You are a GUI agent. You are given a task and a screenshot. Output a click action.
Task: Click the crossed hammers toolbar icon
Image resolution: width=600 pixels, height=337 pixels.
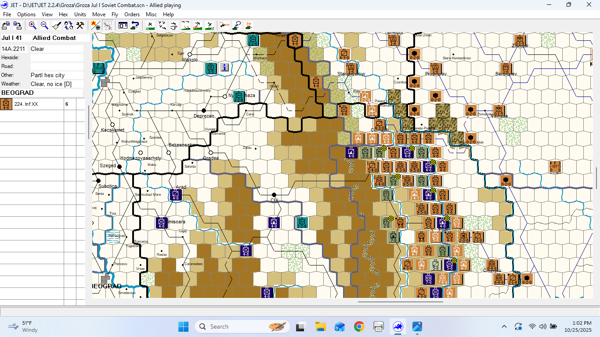tap(80, 25)
